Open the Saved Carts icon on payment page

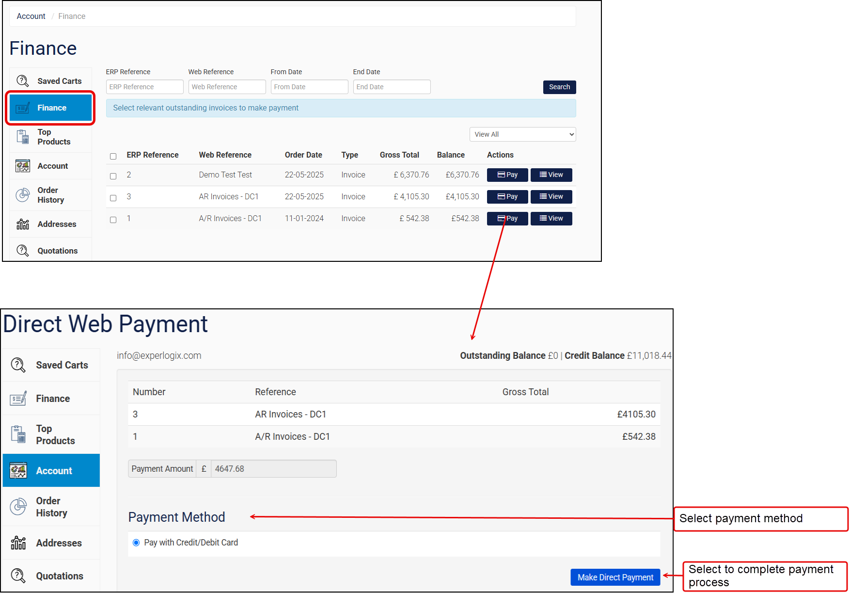pyautogui.click(x=18, y=365)
